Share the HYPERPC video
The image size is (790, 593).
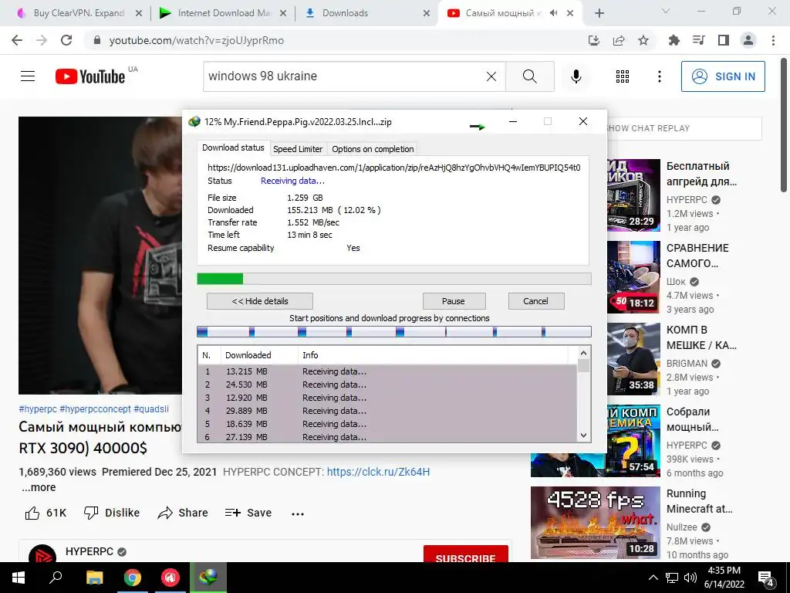(182, 513)
